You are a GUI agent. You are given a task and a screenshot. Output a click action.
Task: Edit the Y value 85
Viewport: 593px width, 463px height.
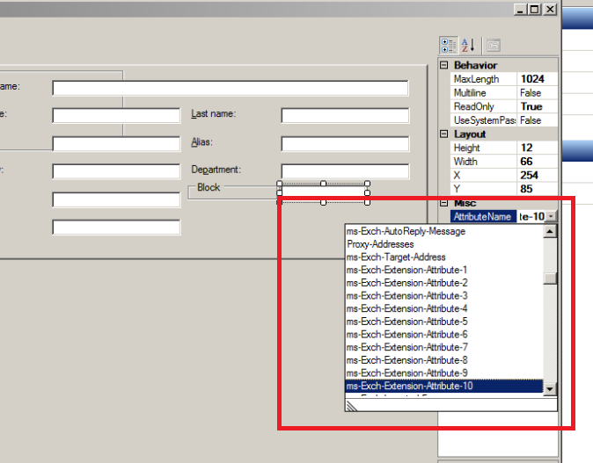point(537,189)
